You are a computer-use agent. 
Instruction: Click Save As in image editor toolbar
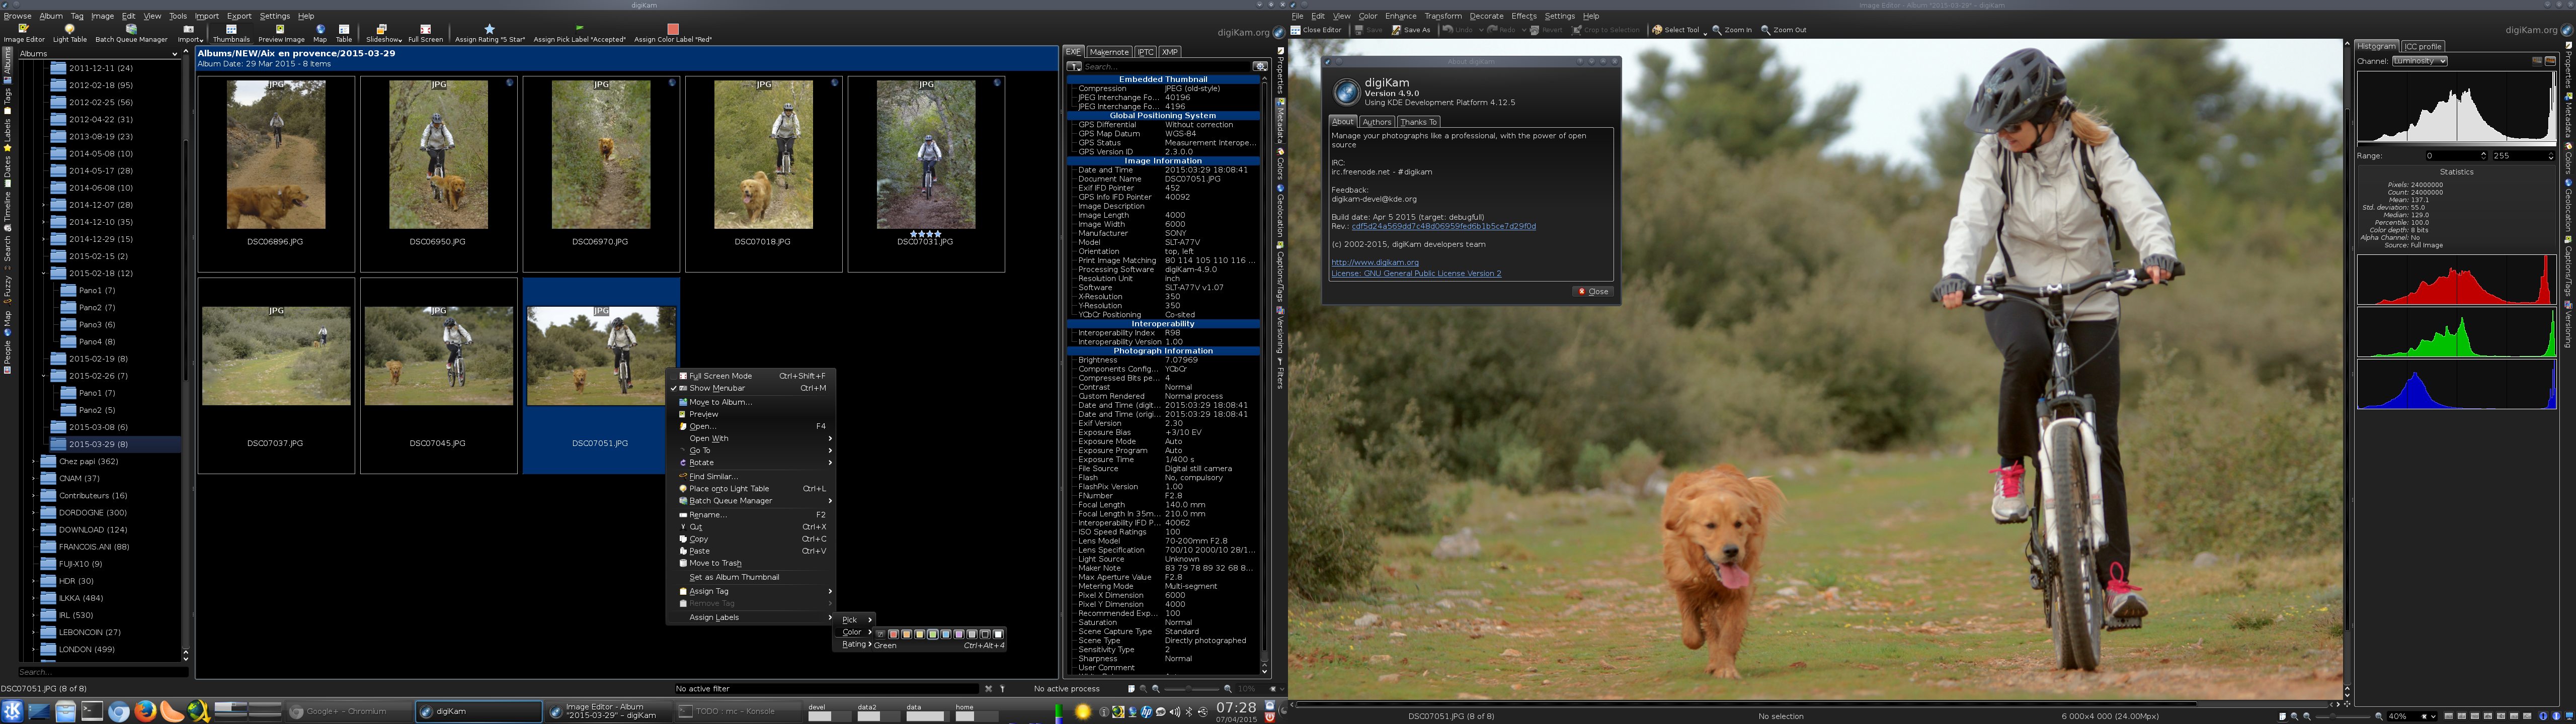(1411, 30)
